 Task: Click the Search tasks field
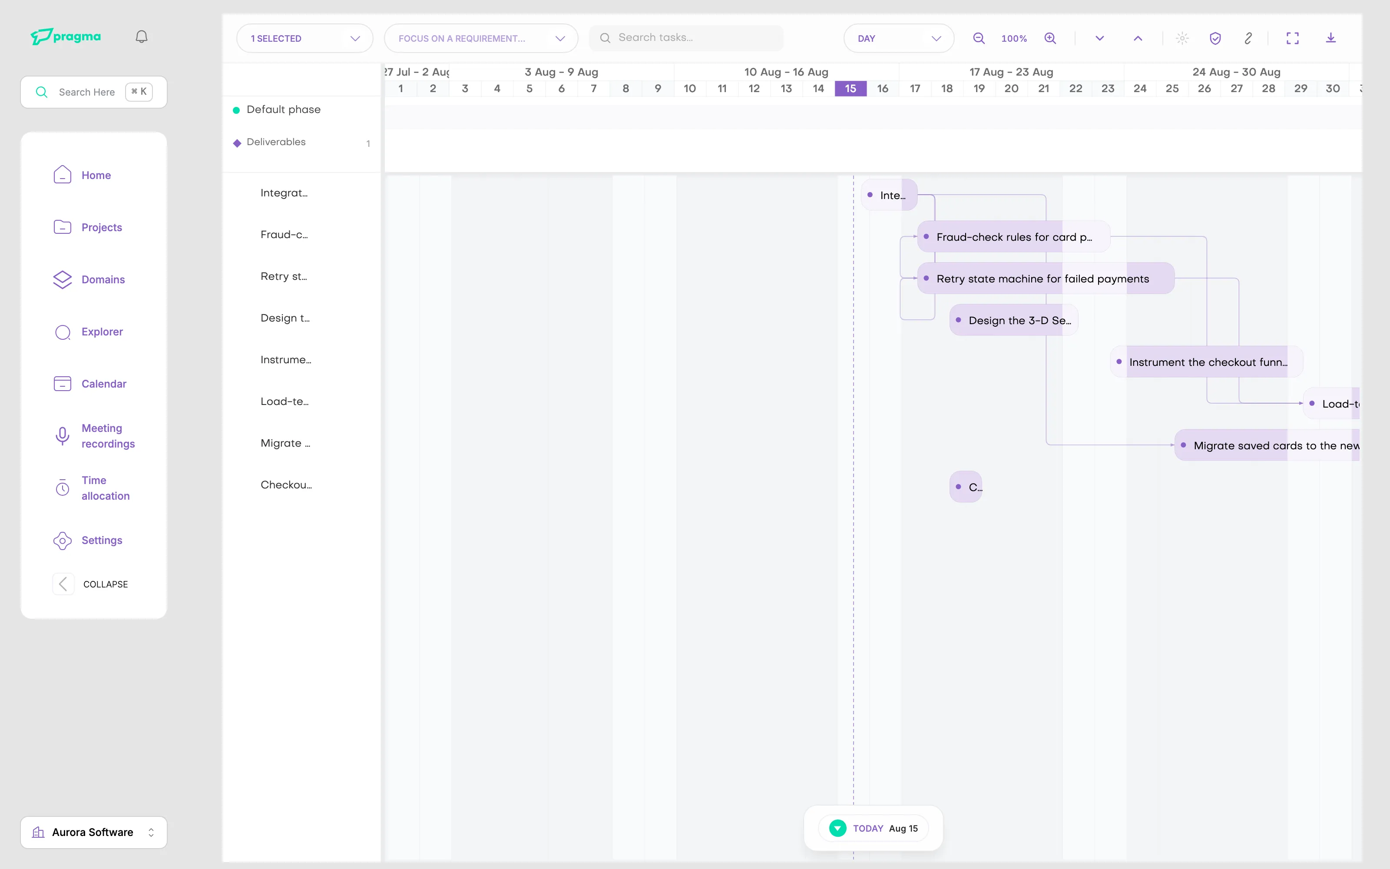point(686,38)
